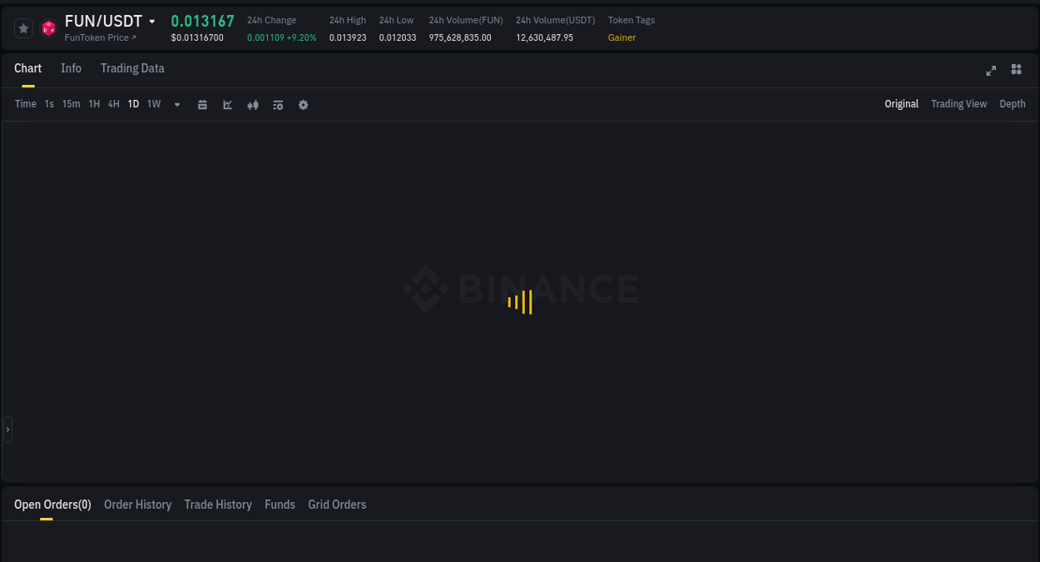Image resolution: width=1040 pixels, height=562 pixels.
Task: Open the candlestick comparison icon
Action: point(253,104)
